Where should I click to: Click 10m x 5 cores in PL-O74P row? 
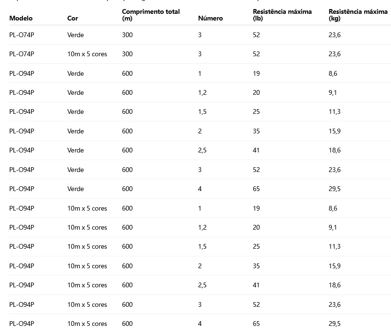(87, 54)
